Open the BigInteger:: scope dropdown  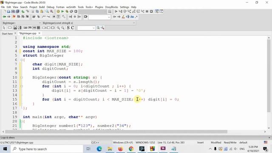[22, 23]
